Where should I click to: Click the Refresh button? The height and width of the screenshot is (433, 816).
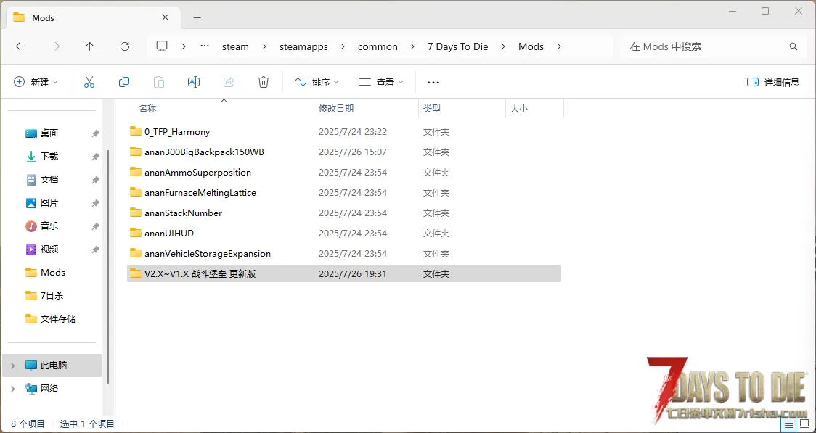click(x=125, y=46)
